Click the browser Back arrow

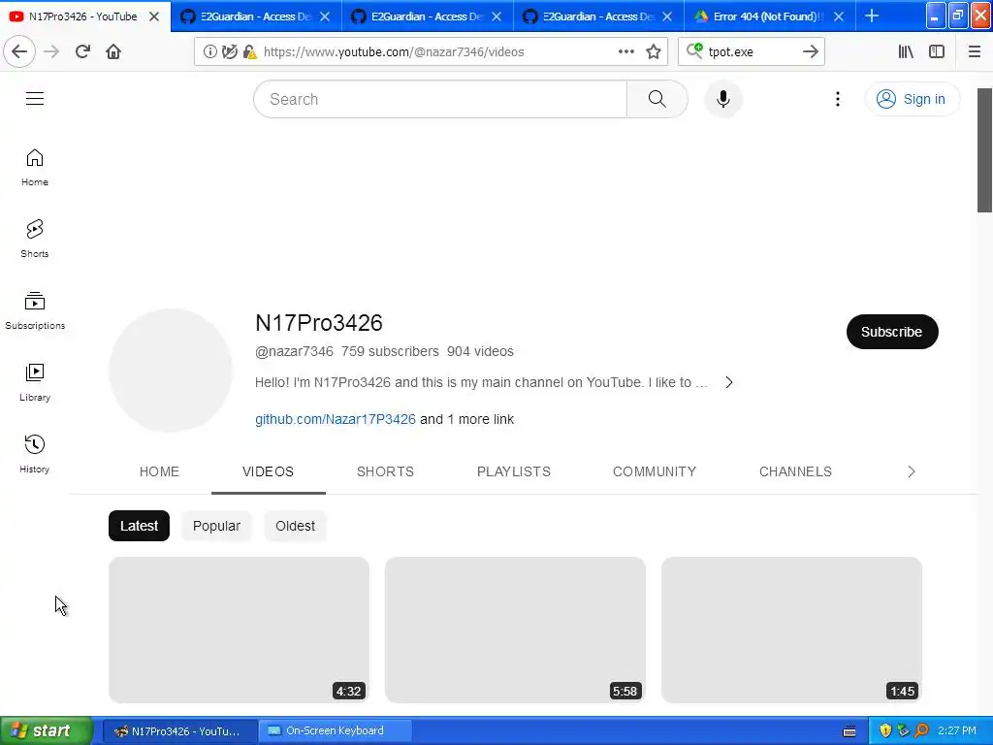[19, 52]
